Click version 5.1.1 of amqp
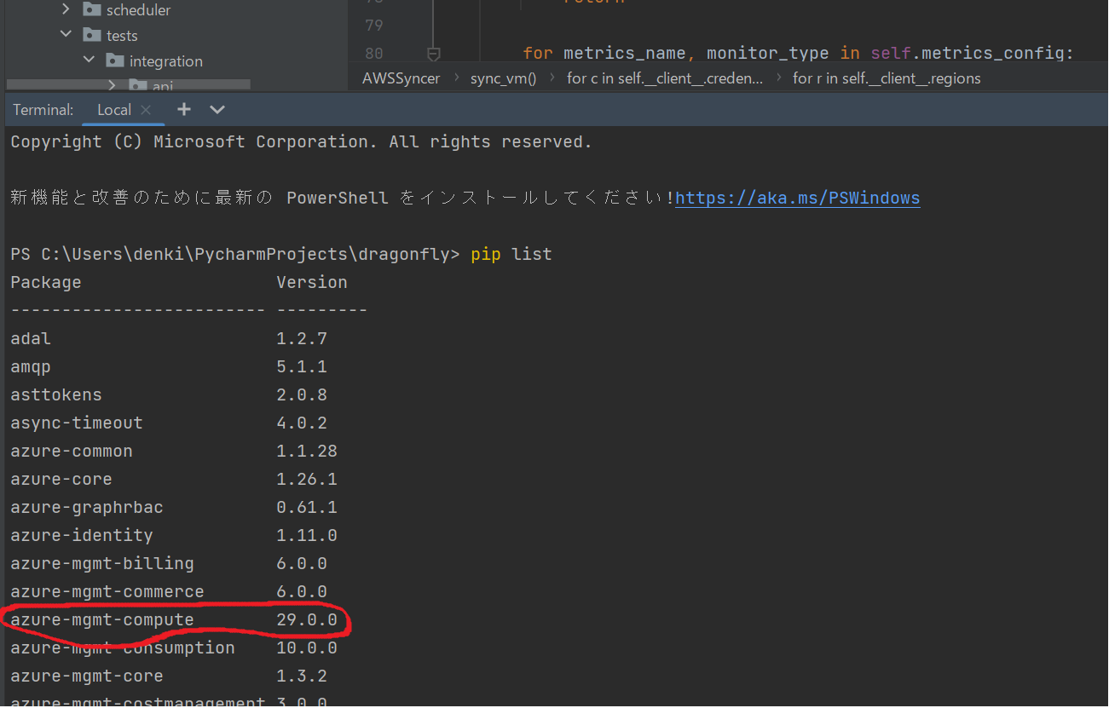Image resolution: width=1109 pixels, height=708 pixels. point(302,367)
